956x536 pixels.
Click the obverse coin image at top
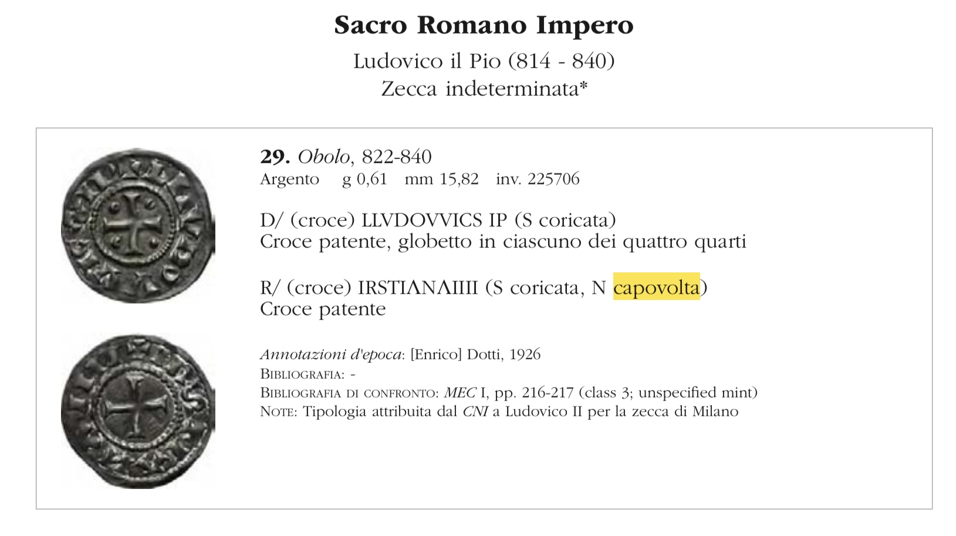pyautogui.click(x=138, y=225)
